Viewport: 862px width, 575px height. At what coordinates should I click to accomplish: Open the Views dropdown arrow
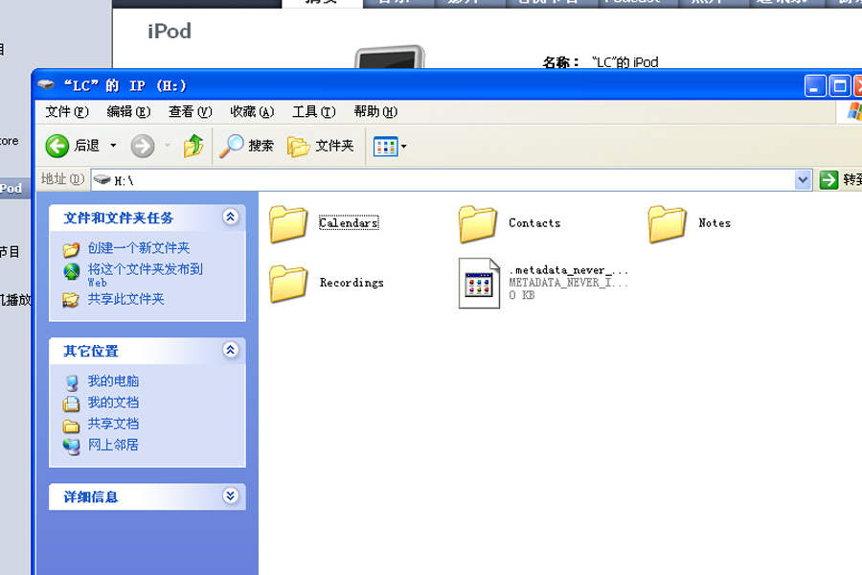point(404,147)
